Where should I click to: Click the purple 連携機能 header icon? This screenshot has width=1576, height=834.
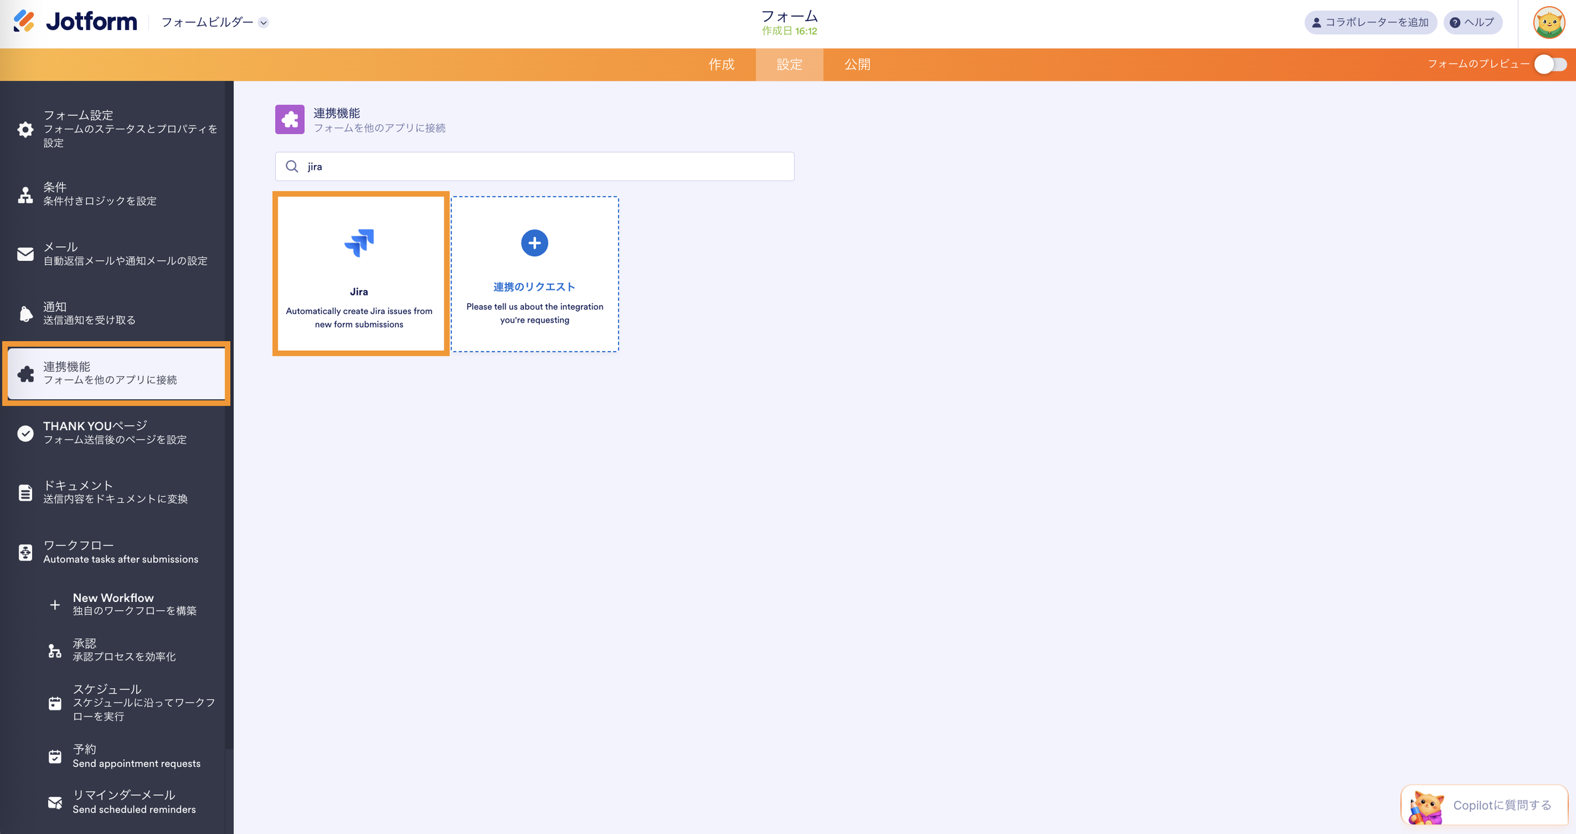289,119
